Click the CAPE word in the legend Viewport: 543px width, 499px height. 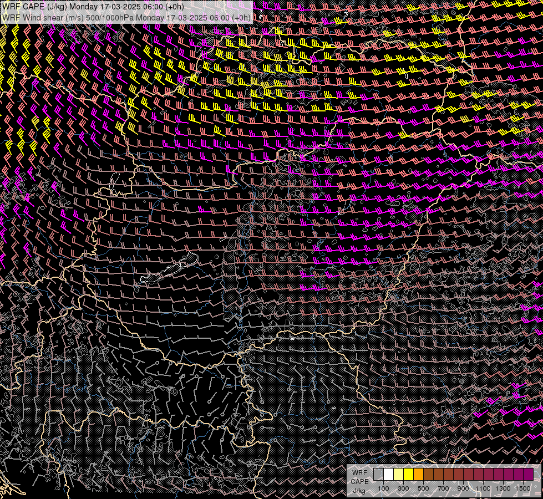coord(359,482)
